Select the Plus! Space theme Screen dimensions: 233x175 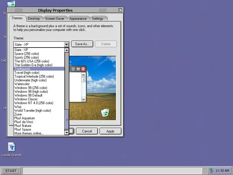click(39, 129)
